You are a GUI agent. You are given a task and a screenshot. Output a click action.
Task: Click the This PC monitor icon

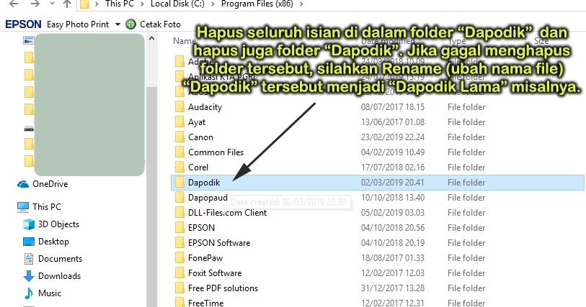pyautogui.click(x=23, y=207)
